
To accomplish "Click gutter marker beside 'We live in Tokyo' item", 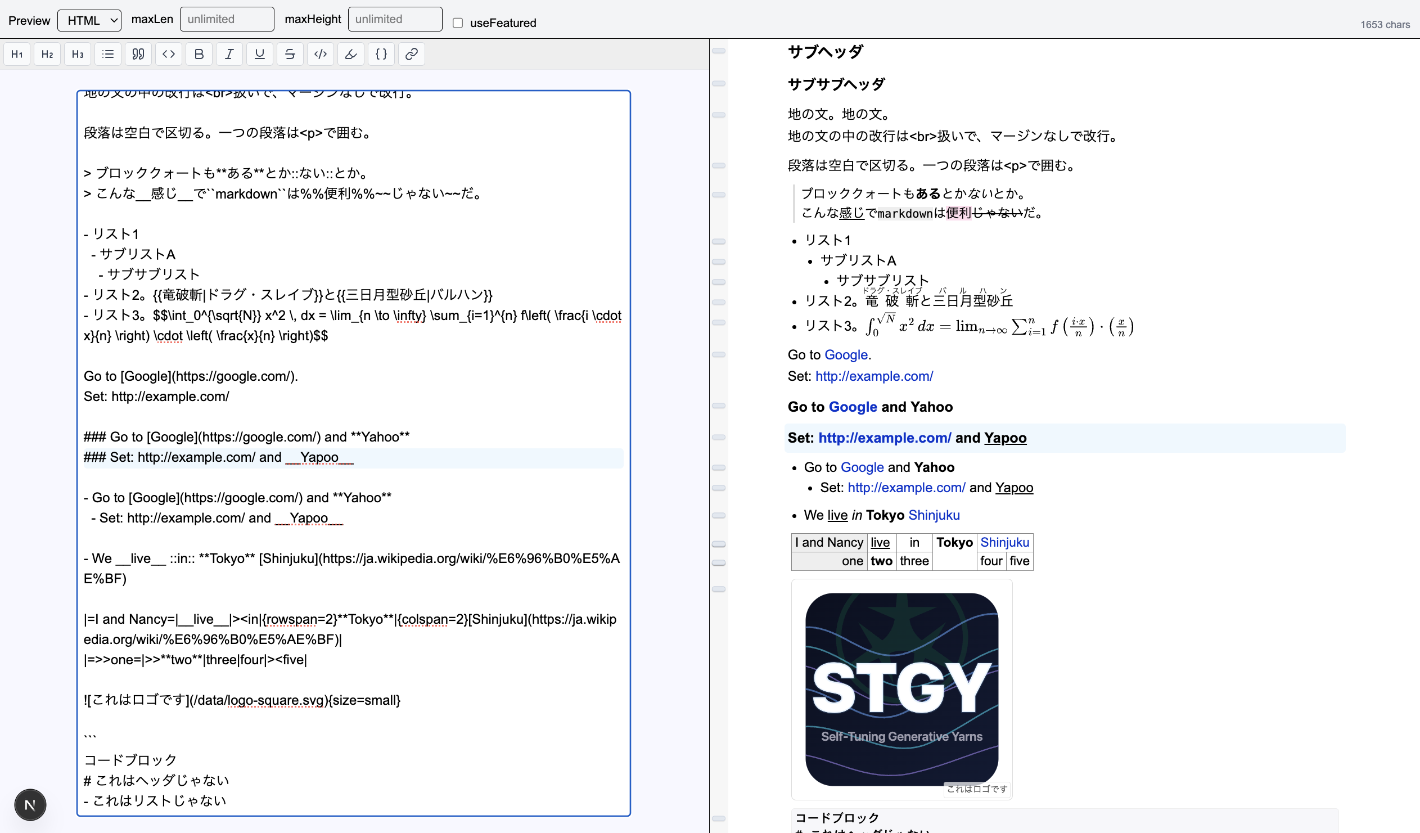I will tap(719, 516).
